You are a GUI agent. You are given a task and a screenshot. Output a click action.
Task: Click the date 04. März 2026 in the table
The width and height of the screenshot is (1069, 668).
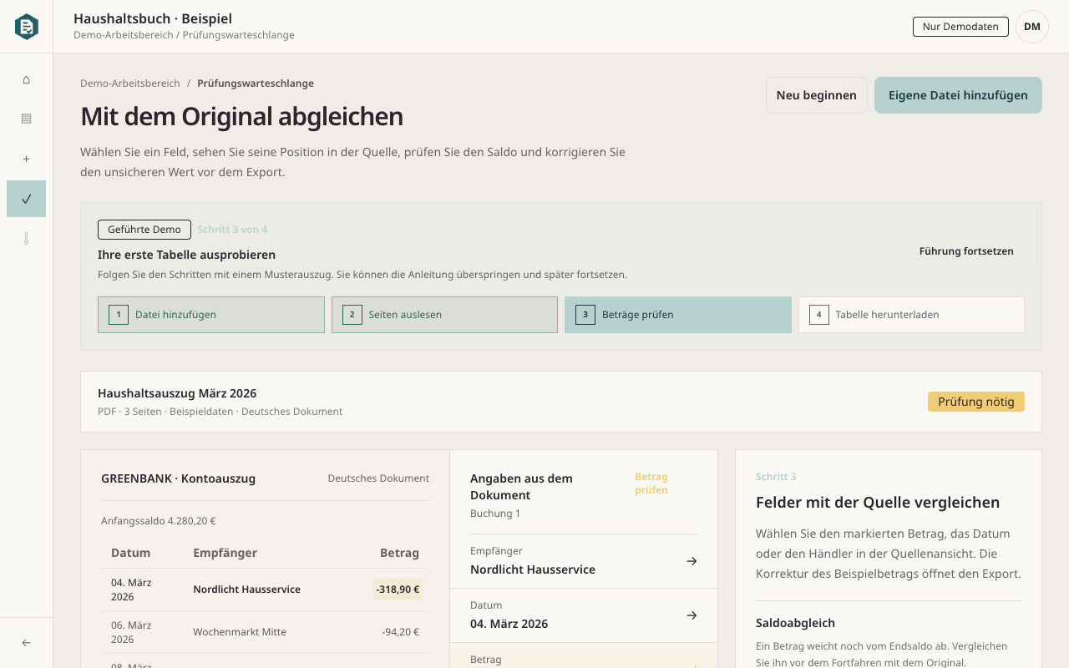131,590
